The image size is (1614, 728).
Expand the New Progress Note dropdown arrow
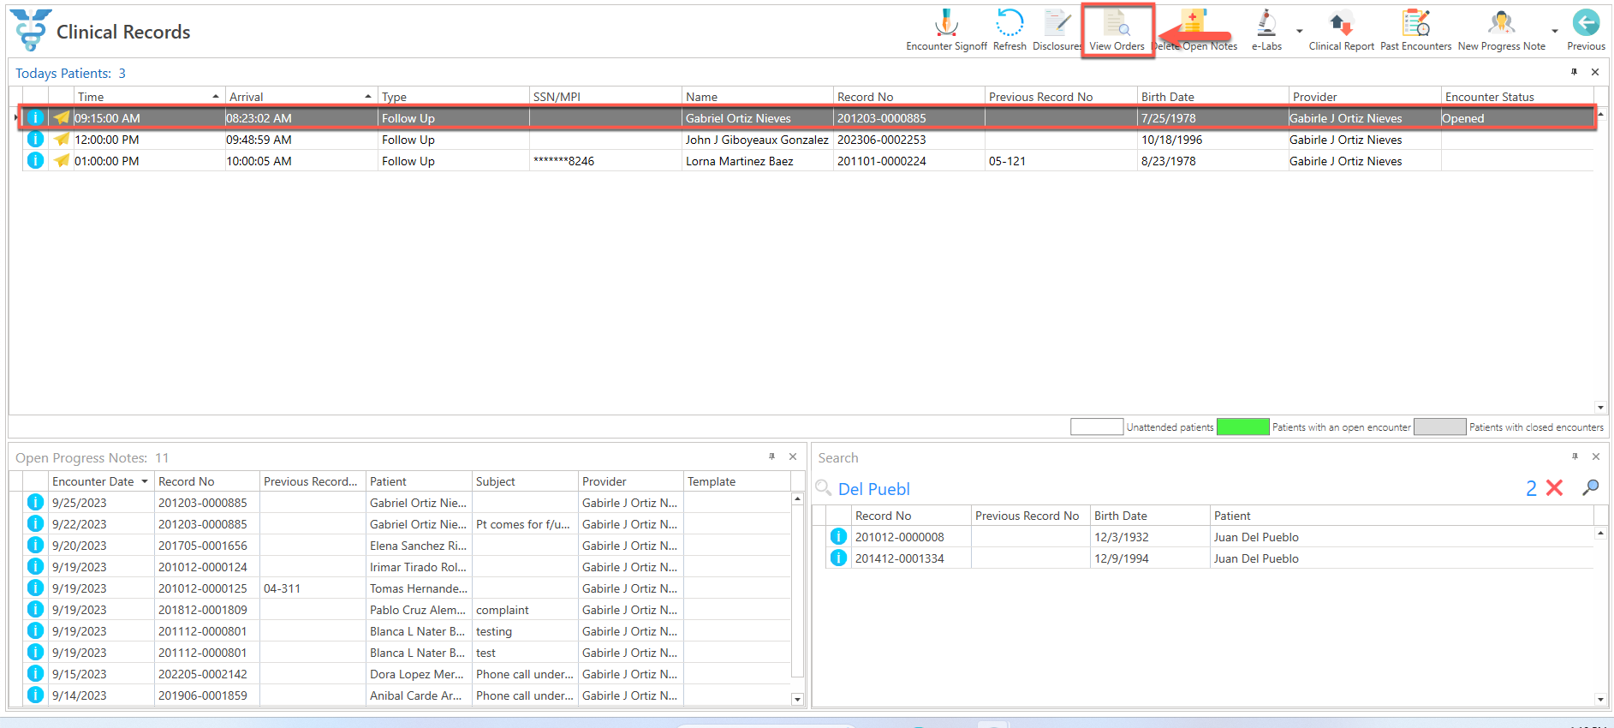tap(1555, 31)
